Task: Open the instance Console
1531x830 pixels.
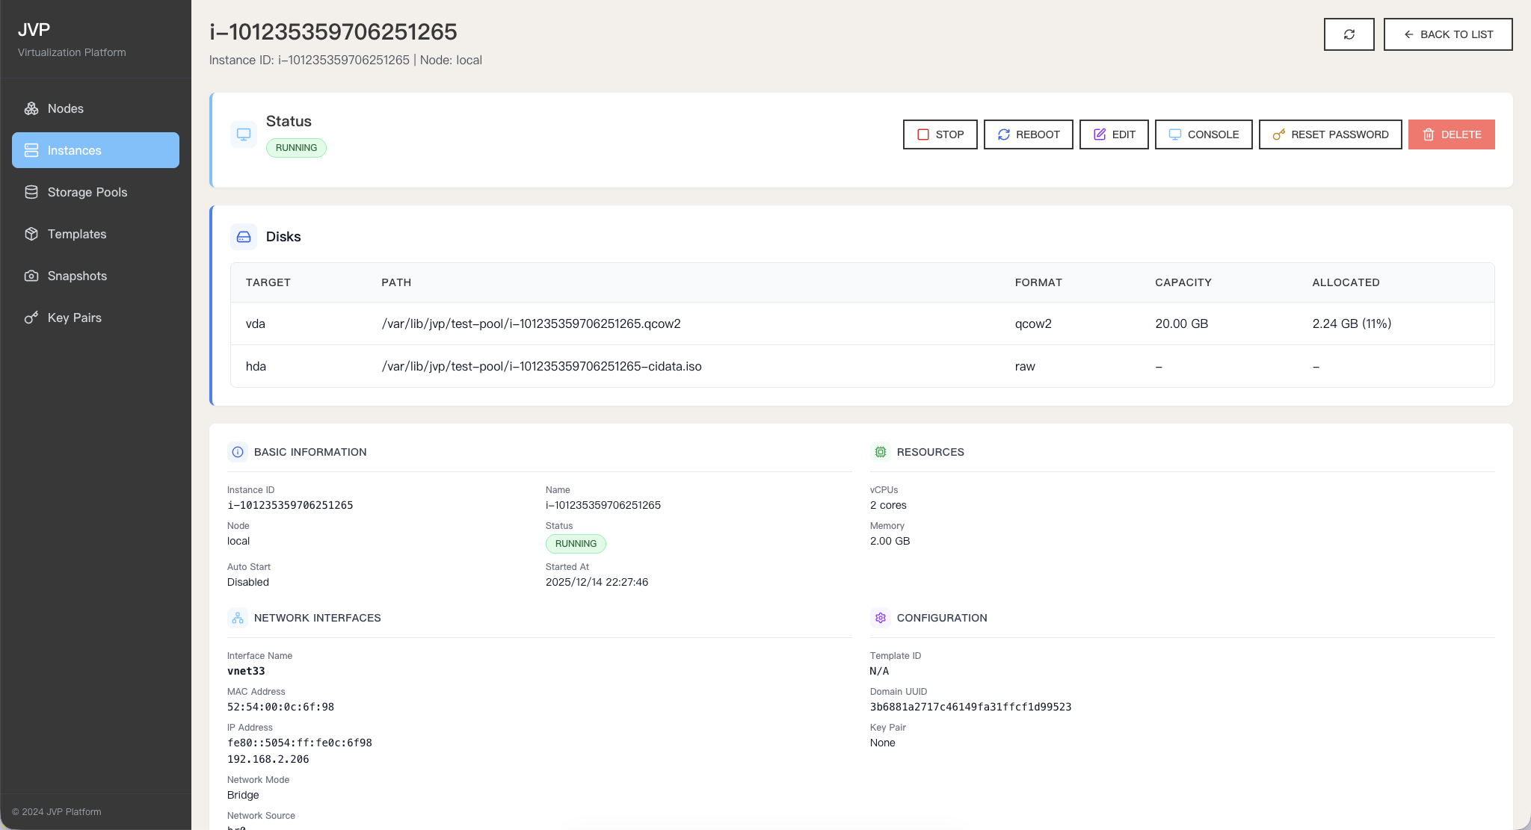Action: pos(1204,134)
